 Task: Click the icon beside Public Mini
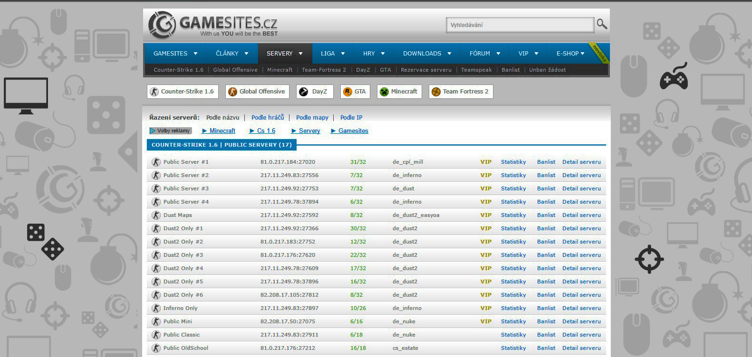pos(156,321)
